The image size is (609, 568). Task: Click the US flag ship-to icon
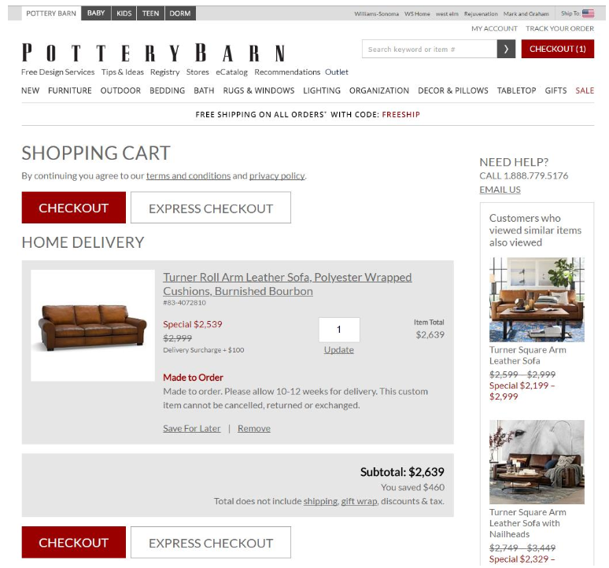[x=588, y=13]
